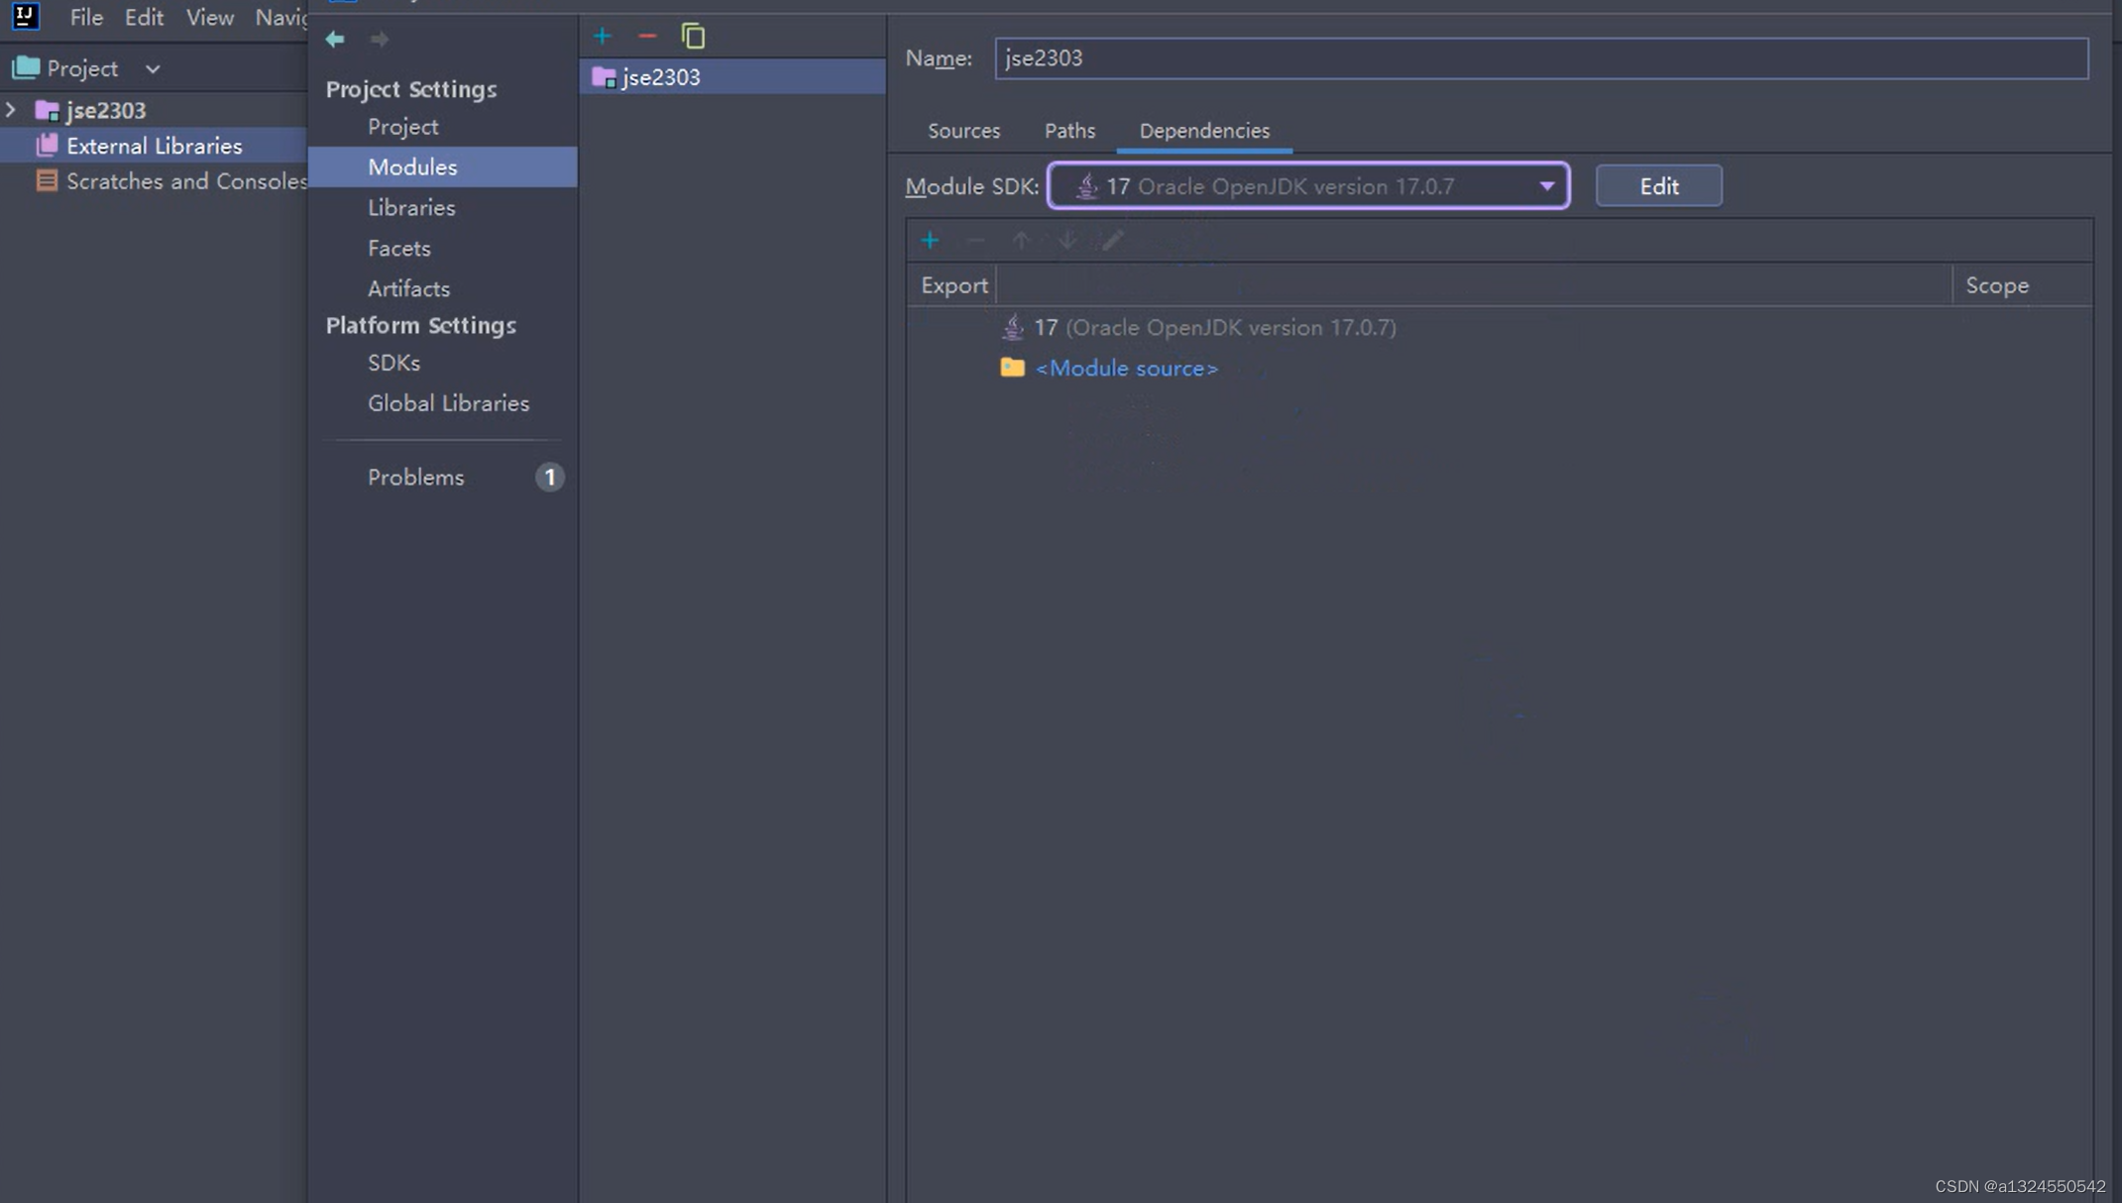This screenshot has width=2122, height=1203.
Task: Open the Module SDK dropdown
Action: pos(1545,186)
